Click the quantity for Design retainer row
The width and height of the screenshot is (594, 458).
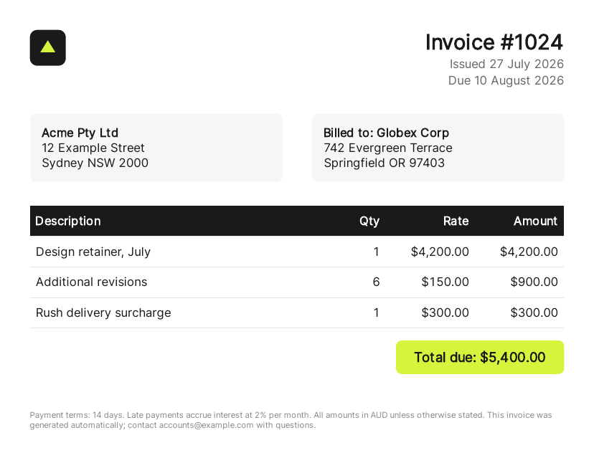pyautogui.click(x=376, y=252)
